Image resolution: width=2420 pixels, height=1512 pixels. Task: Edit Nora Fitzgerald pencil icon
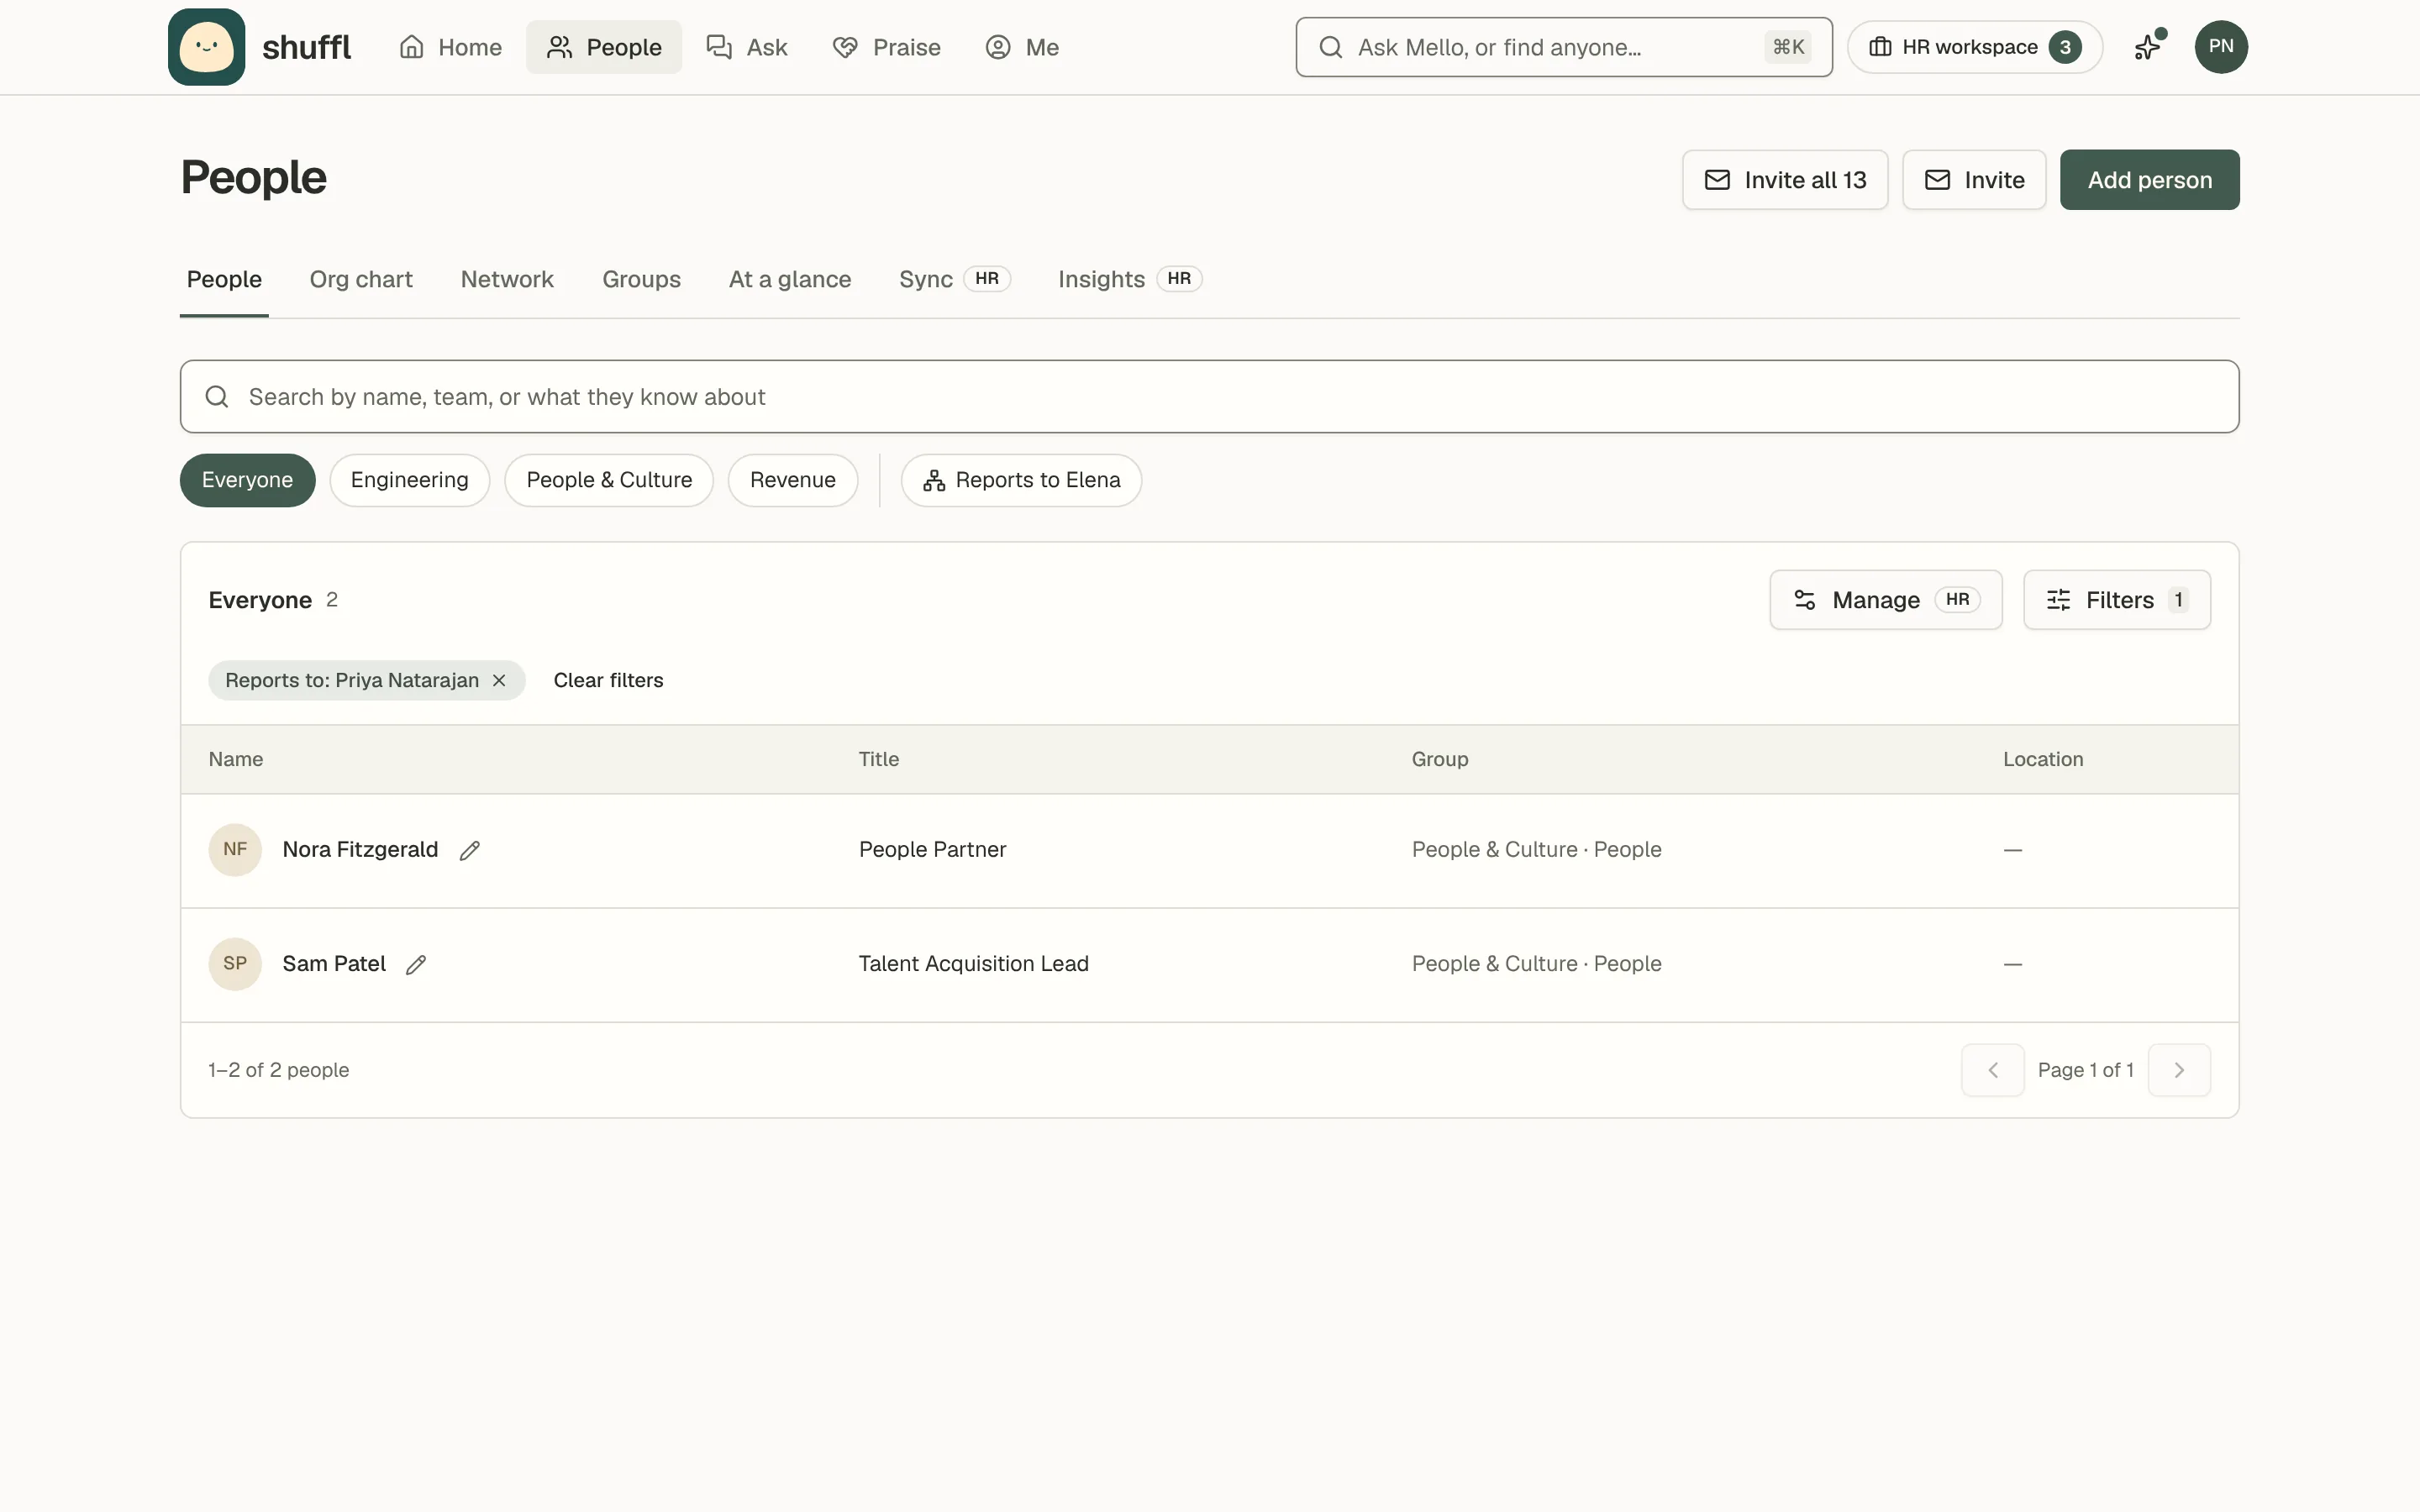tap(469, 850)
